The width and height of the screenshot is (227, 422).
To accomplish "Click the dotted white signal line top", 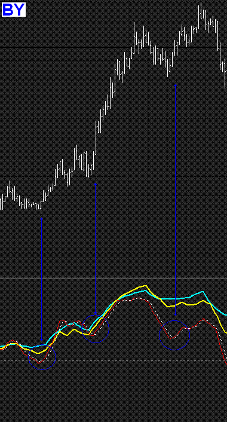I will pos(138,298).
